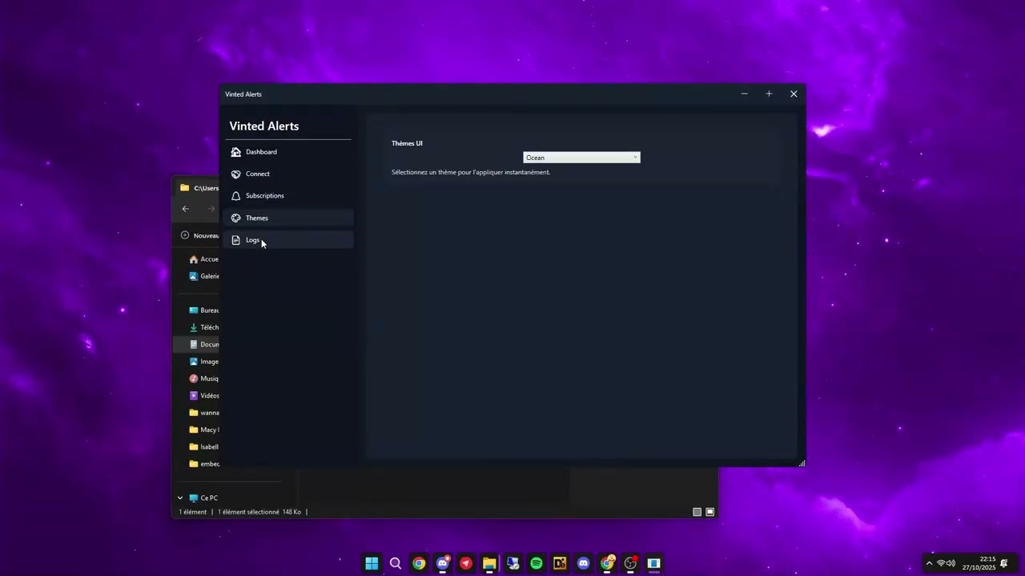This screenshot has height=576, width=1025.
Task: Click the resize grip of Vinted Alerts window
Action: tap(802, 463)
